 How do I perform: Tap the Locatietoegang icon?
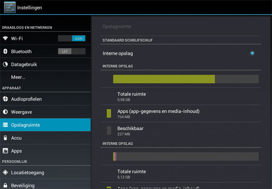(x=5, y=172)
